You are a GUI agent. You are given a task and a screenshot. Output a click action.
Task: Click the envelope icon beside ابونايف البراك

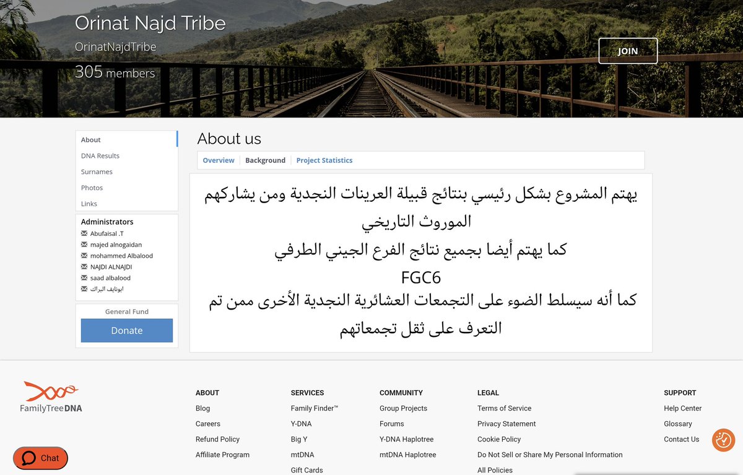[85, 289]
